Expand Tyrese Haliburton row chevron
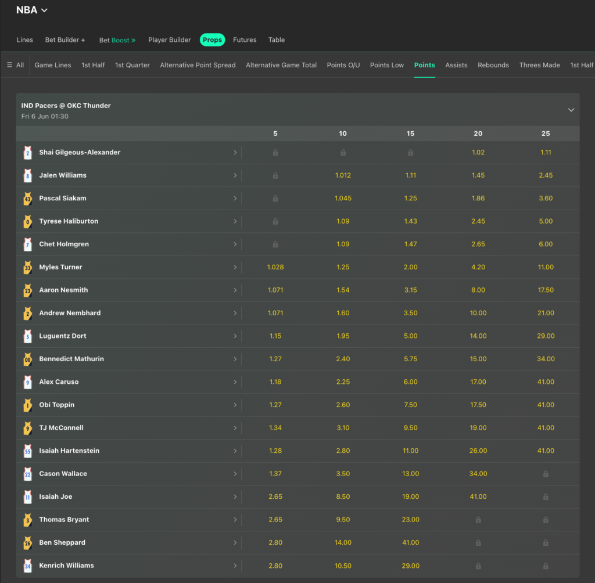 pyautogui.click(x=235, y=221)
